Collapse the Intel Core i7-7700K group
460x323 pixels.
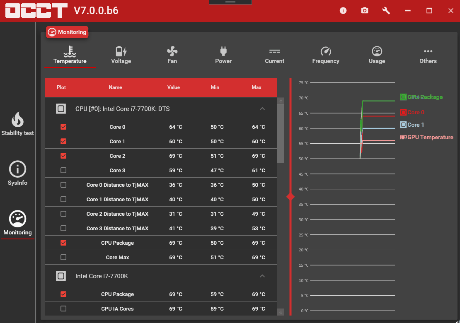(x=262, y=276)
